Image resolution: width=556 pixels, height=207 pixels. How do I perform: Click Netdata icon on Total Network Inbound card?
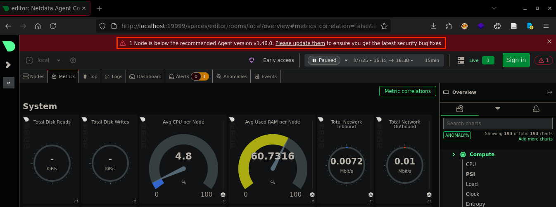pyautogui.click(x=321, y=119)
